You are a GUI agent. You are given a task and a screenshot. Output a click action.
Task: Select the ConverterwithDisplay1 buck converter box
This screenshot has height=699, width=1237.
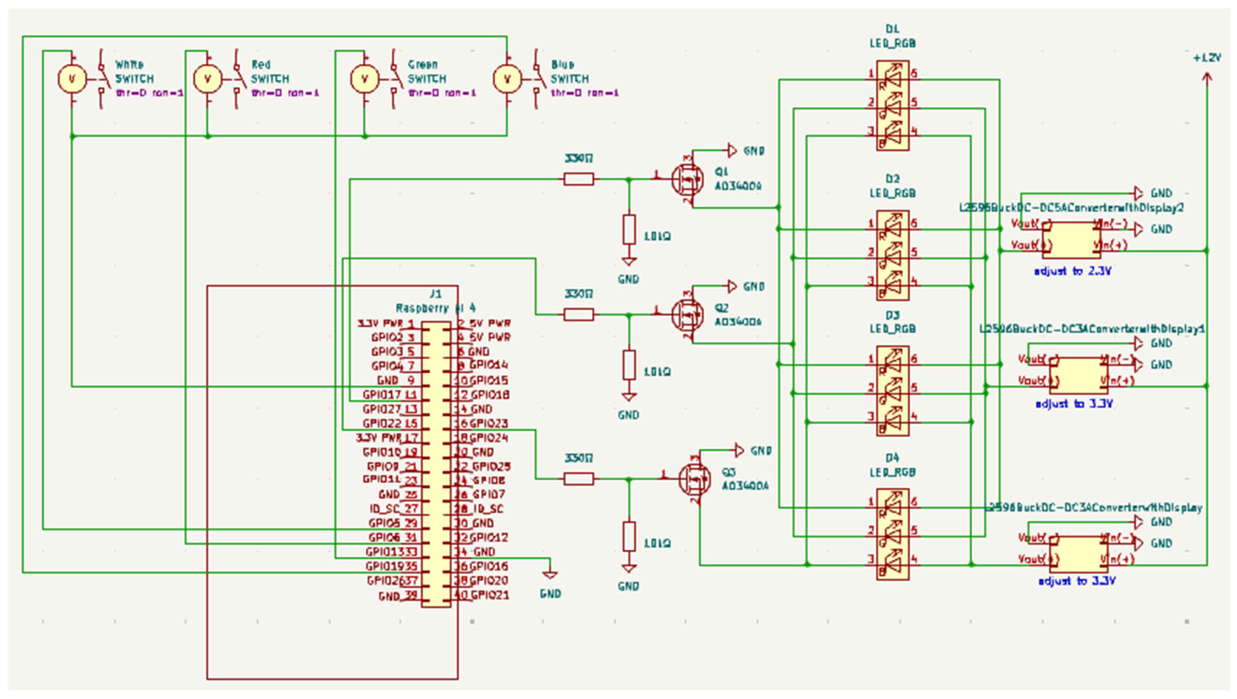(x=1079, y=375)
